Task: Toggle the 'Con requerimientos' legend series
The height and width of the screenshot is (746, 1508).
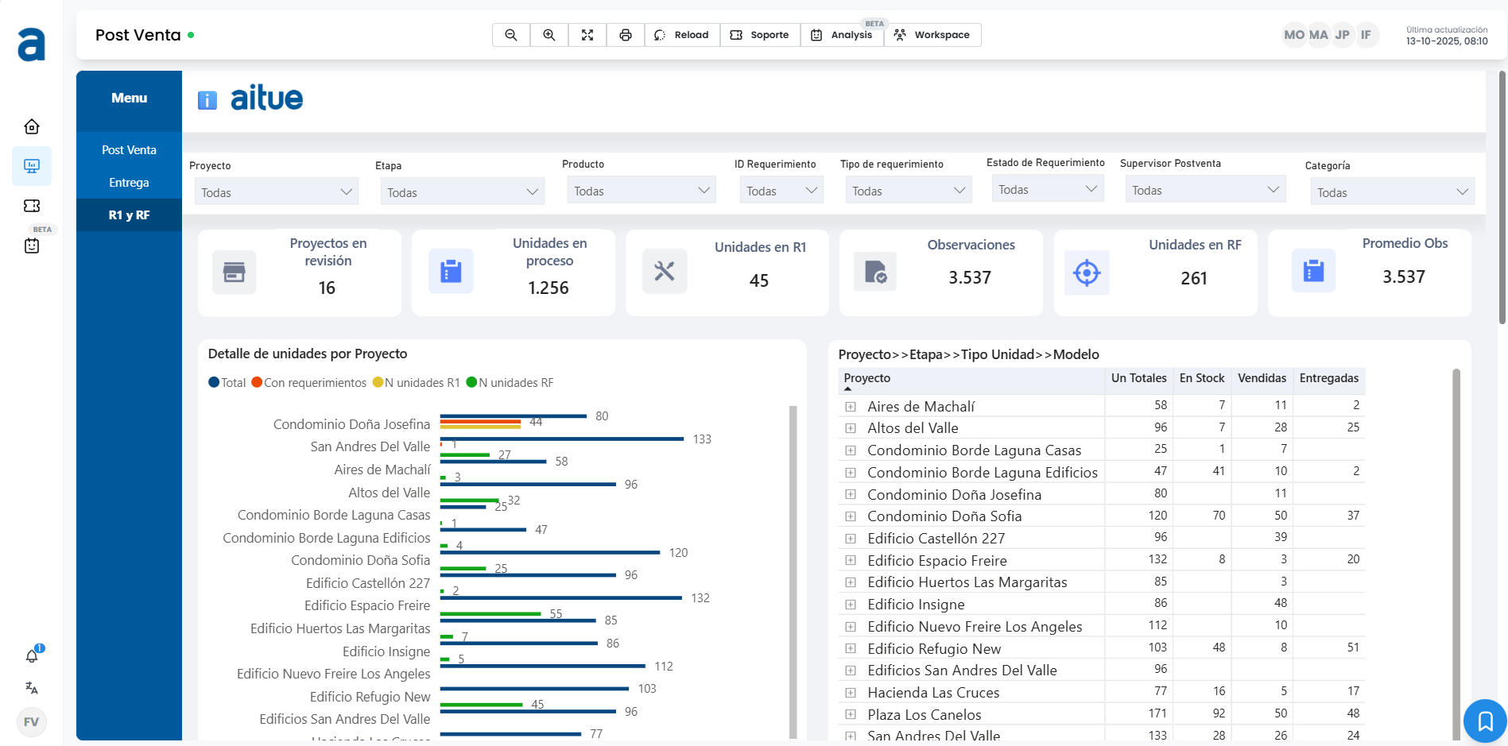Action: pyautogui.click(x=308, y=383)
